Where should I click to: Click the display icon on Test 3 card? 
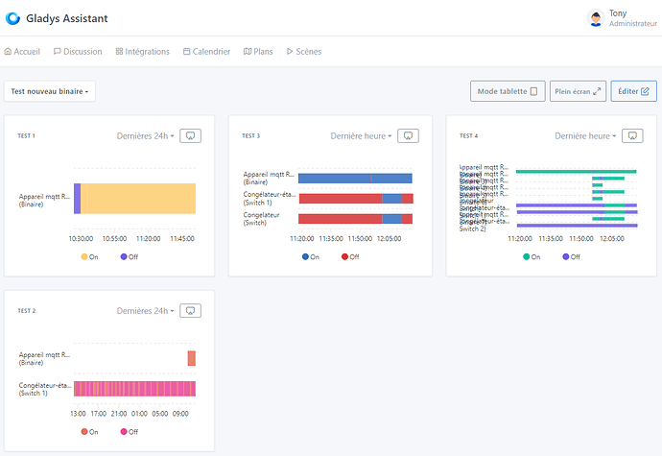pyautogui.click(x=407, y=136)
